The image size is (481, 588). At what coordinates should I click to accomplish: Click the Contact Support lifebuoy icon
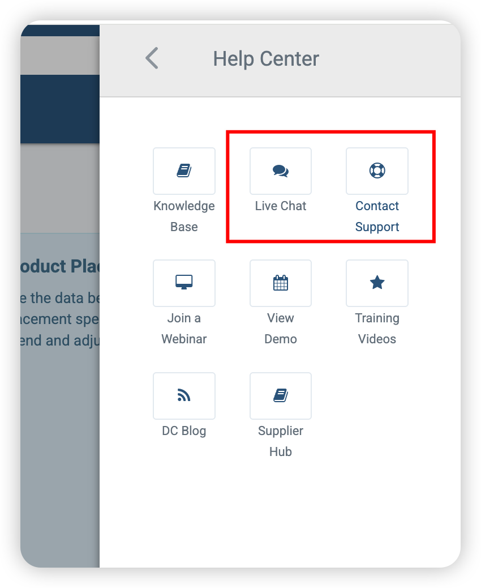point(377,171)
